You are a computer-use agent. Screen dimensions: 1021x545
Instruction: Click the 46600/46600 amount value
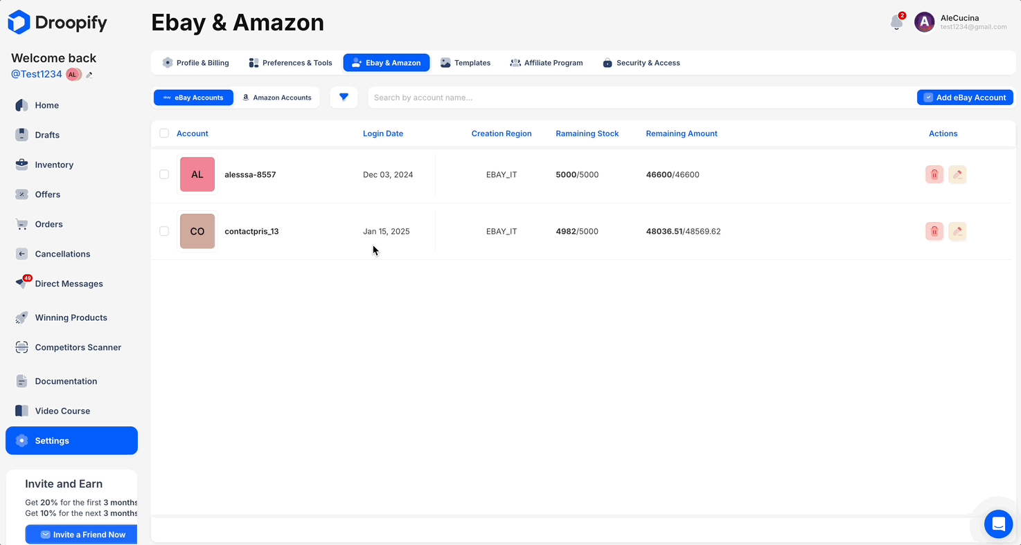[x=673, y=174]
